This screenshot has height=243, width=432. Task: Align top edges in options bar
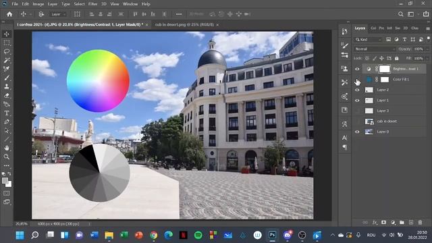tap(135, 14)
